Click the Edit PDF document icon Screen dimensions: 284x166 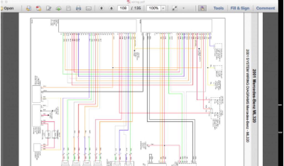click(49, 8)
